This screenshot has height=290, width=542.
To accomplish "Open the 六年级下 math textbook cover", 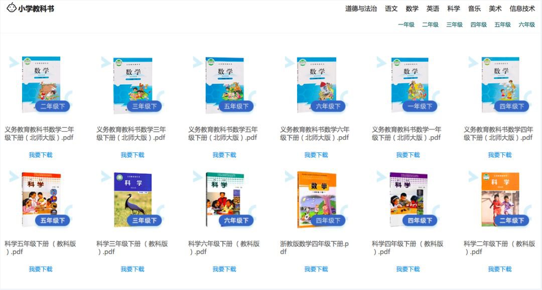I will (x=317, y=85).
